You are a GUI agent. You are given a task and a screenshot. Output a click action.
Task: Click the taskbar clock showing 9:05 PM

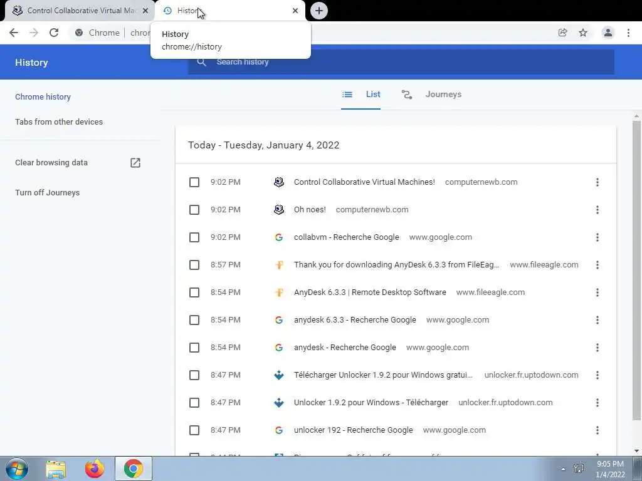tap(610, 469)
